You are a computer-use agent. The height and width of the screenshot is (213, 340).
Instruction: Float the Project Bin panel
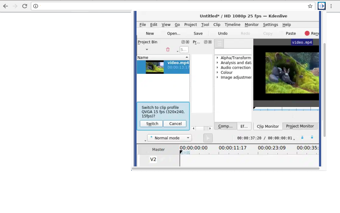coord(183,42)
